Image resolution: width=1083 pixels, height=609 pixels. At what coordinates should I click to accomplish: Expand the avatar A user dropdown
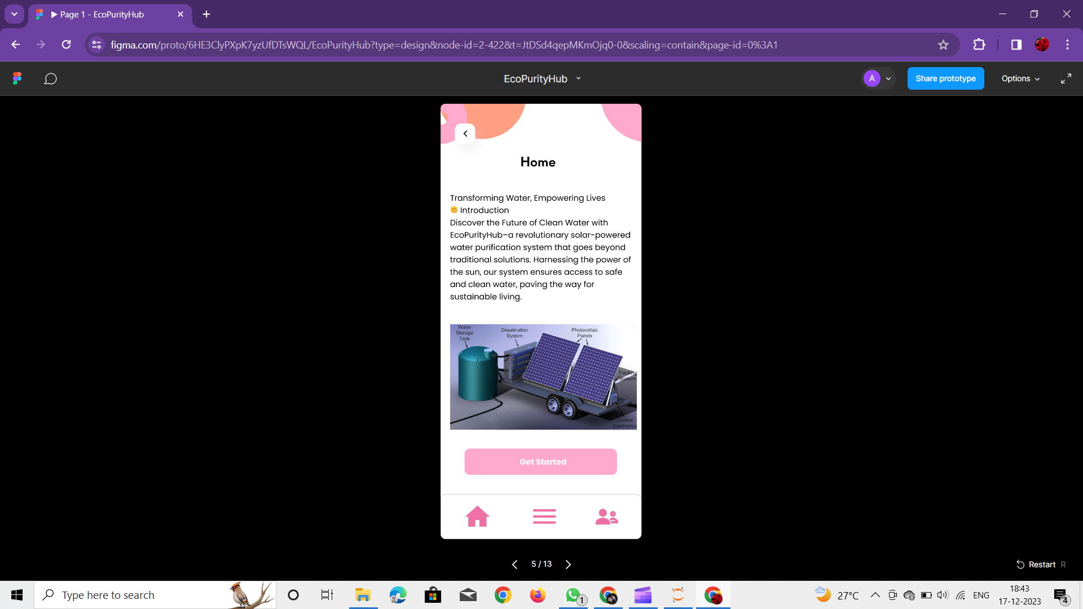pos(888,78)
